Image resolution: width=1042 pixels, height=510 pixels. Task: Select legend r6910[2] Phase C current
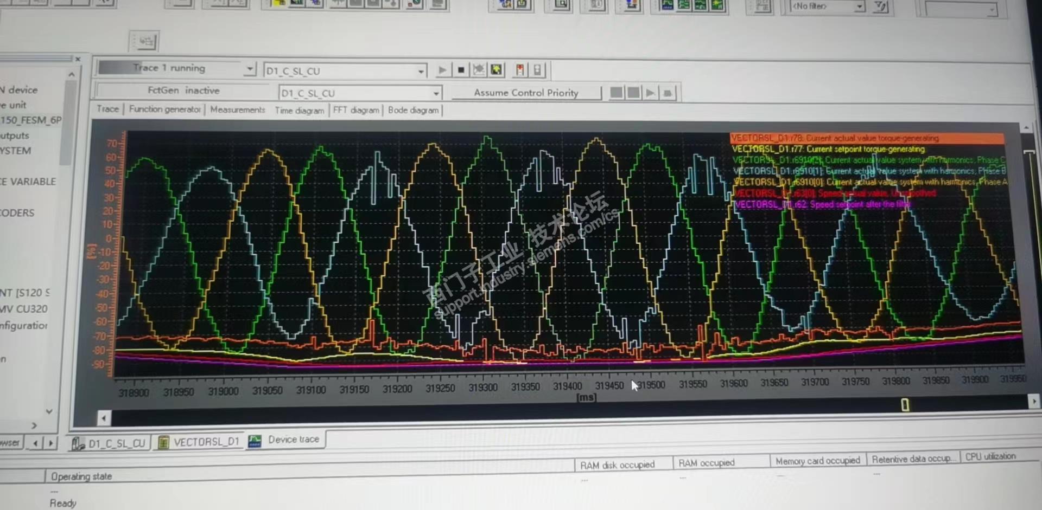coord(868,160)
